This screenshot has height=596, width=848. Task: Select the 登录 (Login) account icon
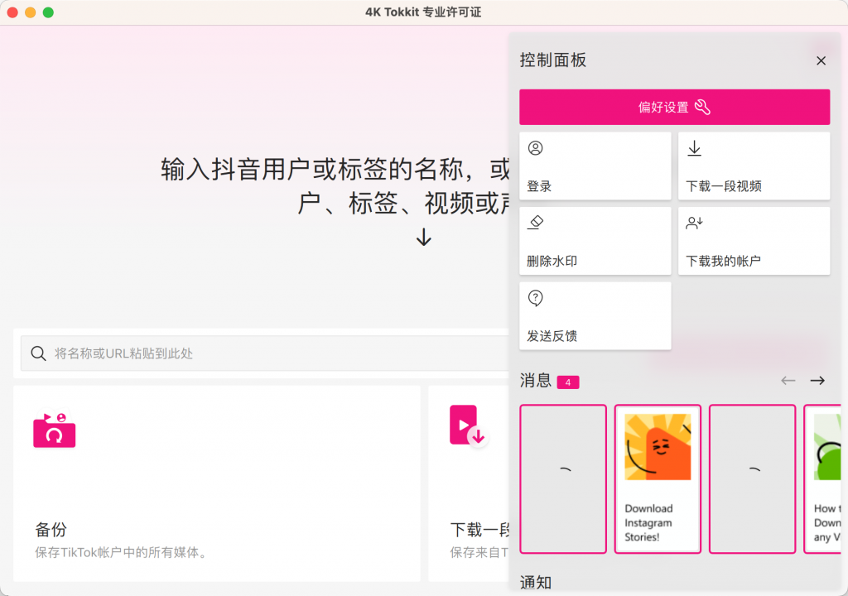point(535,148)
